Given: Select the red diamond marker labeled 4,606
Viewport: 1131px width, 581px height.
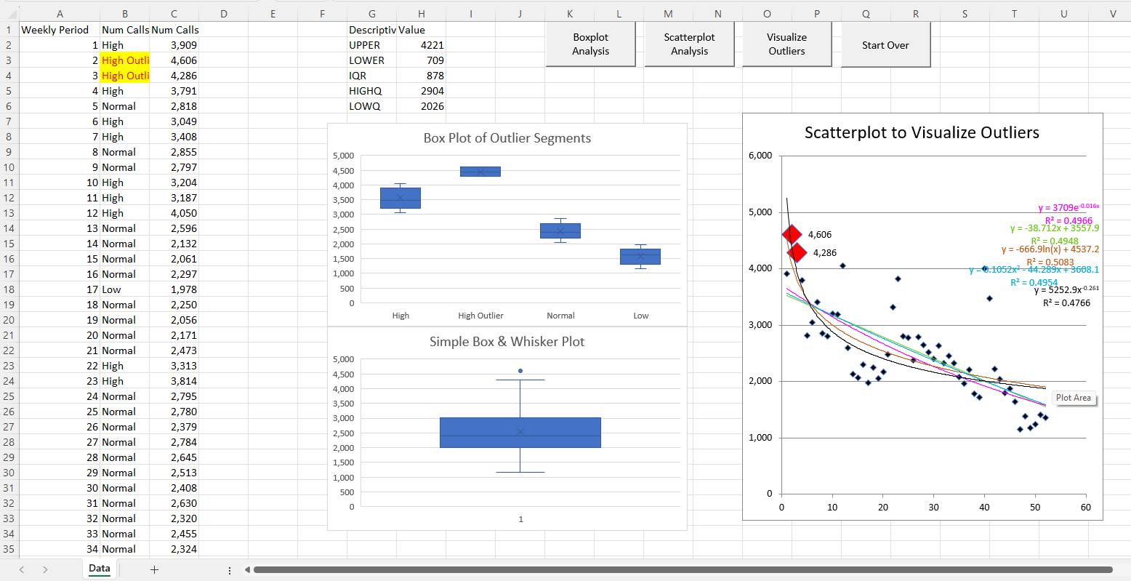Looking at the screenshot, I should (792, 234).
